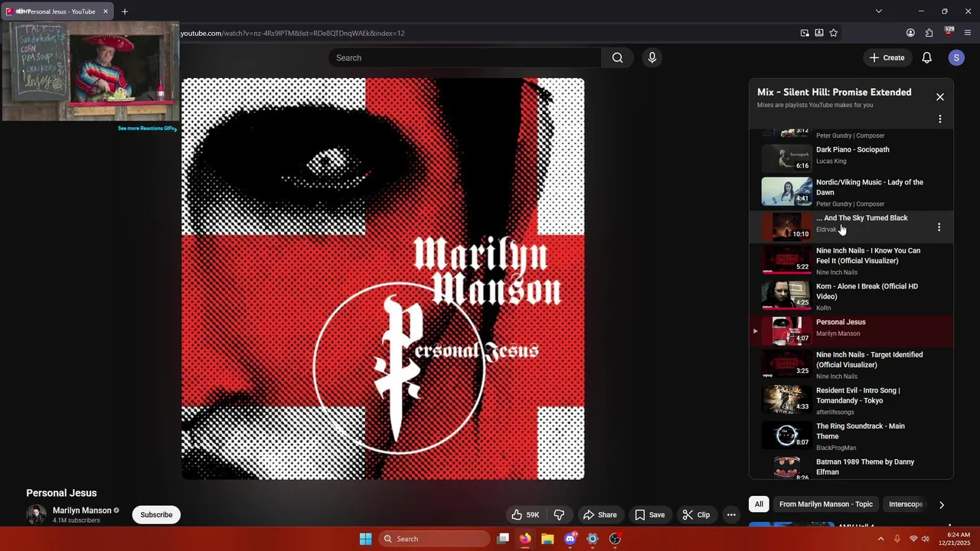Click the tray volume speaker icon

pos(926,539)
